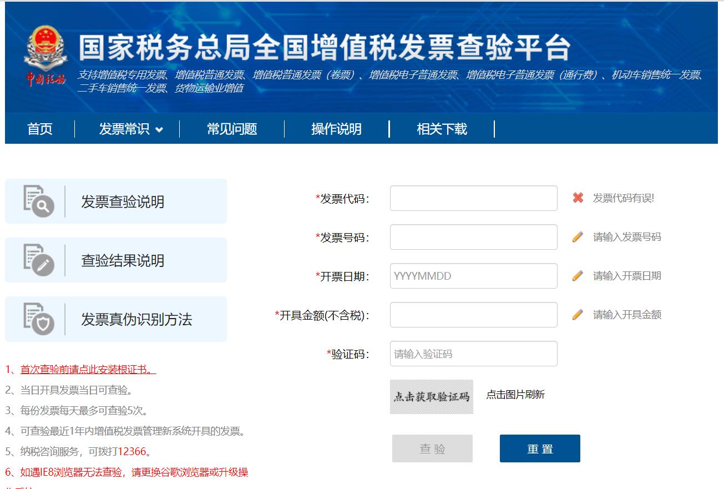The width and height of the screenshot is (724, 489).
Task: Click the pencil icon next to 发票号码
Action: (579, 236)
